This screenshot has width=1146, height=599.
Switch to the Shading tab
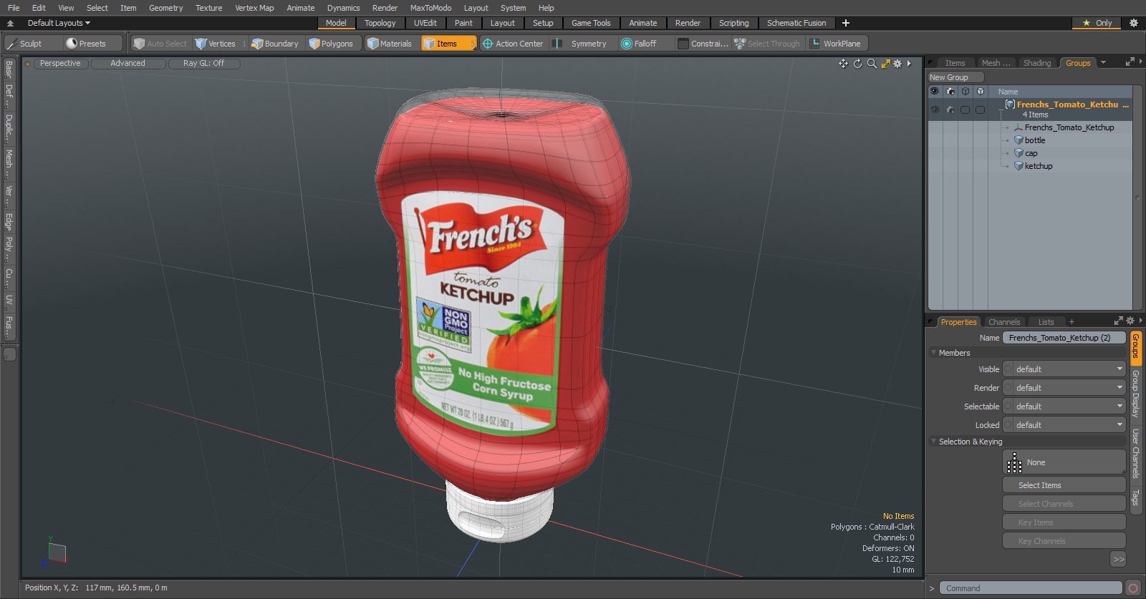(1036, 63)
